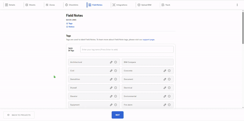The width and height of the screenshot is (244, 121).
Task: Edit the Fire alarm tag
Action: [165, 105]
